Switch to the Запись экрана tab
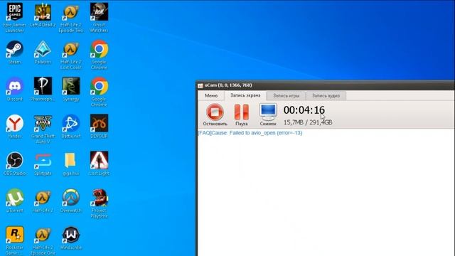Screen dimensions: 455x256 coord(245,95)
